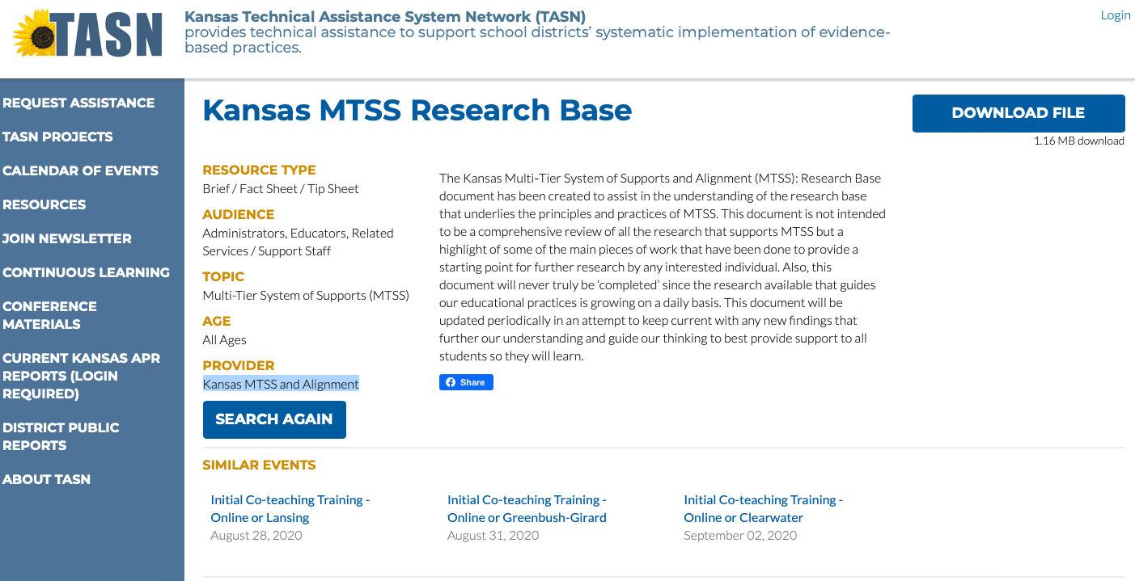Go to TASN Projects page

tap(57, 137)
